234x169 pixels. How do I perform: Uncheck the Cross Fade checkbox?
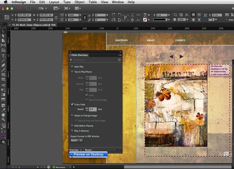(x=72, y=104)
